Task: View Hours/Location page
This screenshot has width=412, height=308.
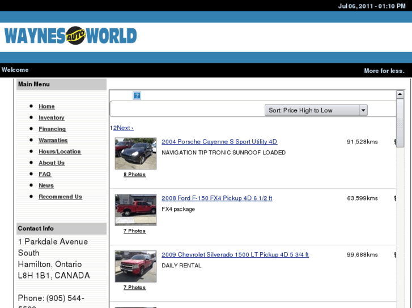Action: [x=60, y=151]
